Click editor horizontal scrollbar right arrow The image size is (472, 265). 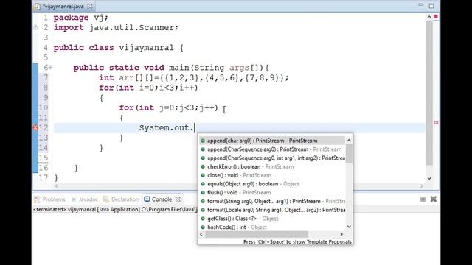pos(422,186)
